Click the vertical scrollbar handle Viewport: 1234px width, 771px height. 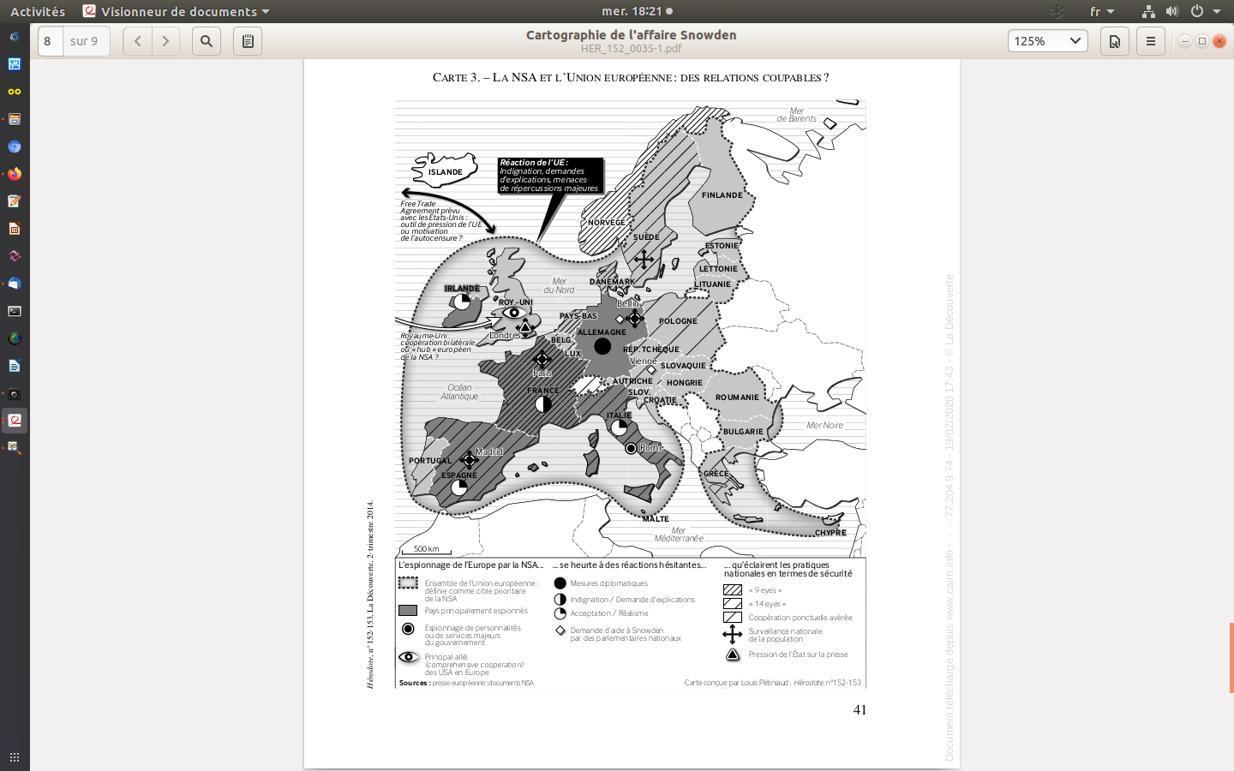[1231, 657]
